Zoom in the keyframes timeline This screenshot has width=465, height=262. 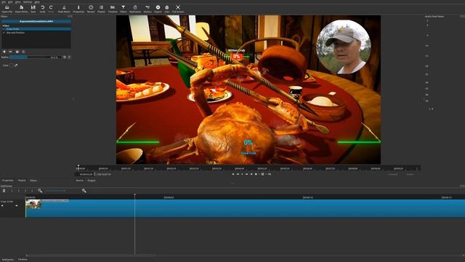(84, 191)
